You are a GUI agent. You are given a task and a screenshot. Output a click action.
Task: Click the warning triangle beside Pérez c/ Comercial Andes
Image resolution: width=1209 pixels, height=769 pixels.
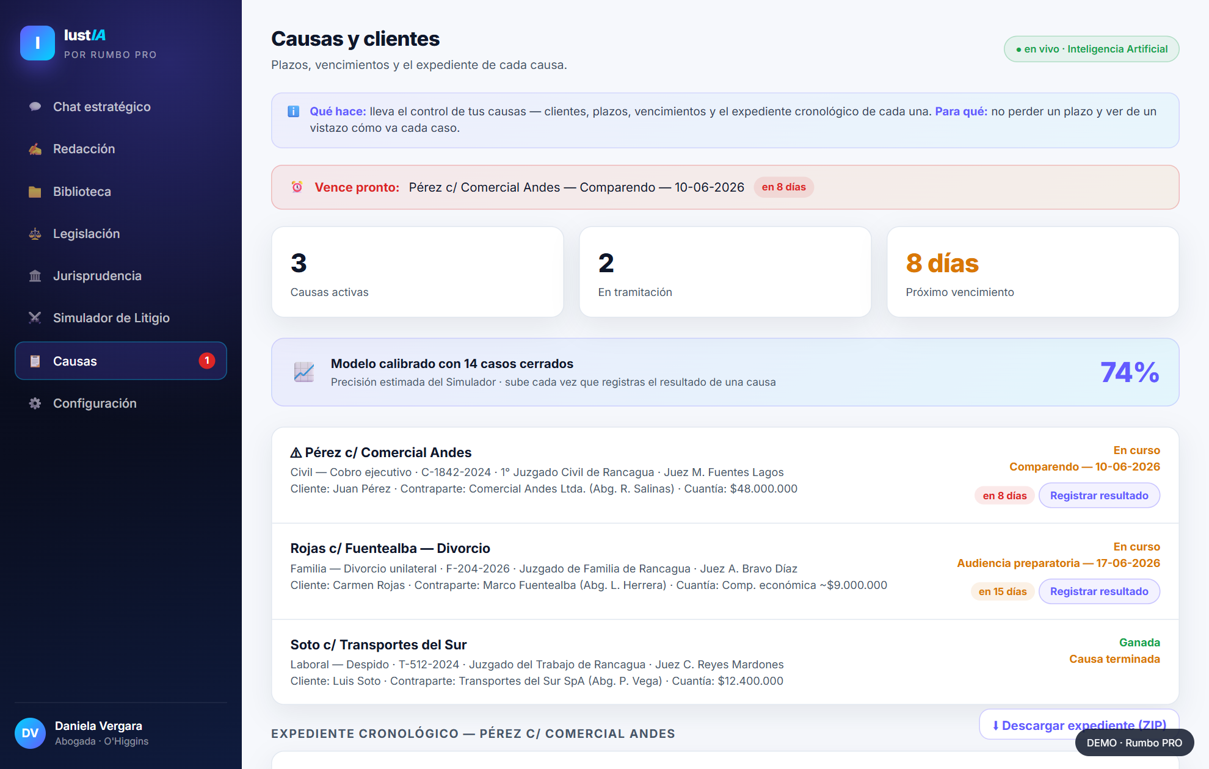(x=296, y=453)
